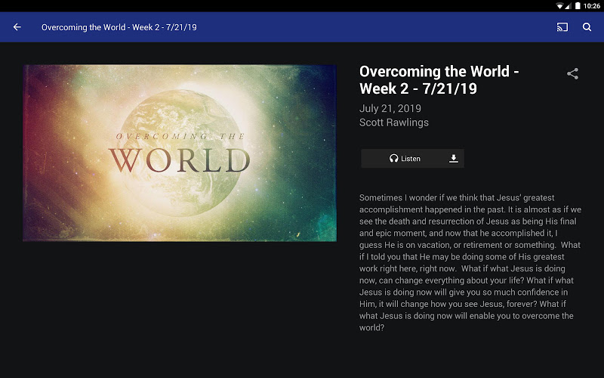Select the app bar title text

(119, 27)
